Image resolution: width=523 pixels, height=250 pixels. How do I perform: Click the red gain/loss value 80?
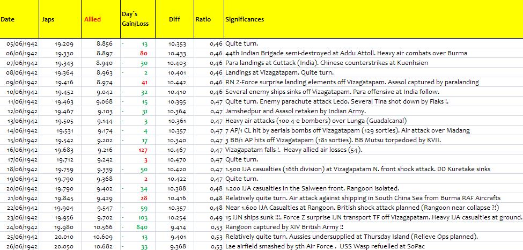(x=138, y=53)
